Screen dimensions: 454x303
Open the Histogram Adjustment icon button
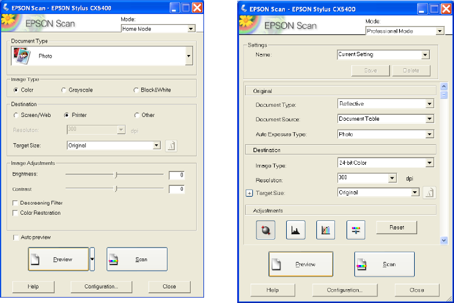(x=295, y=229)
